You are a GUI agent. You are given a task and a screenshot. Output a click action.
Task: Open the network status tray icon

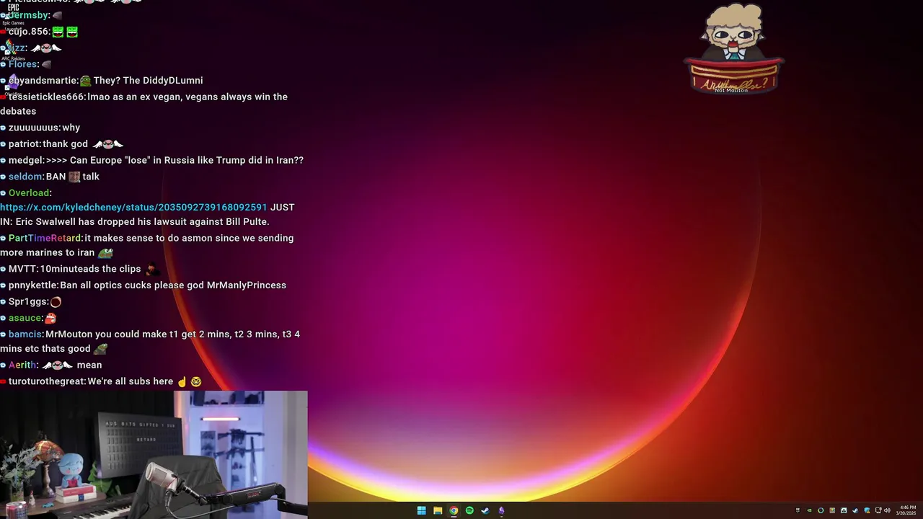pos(878,510)
